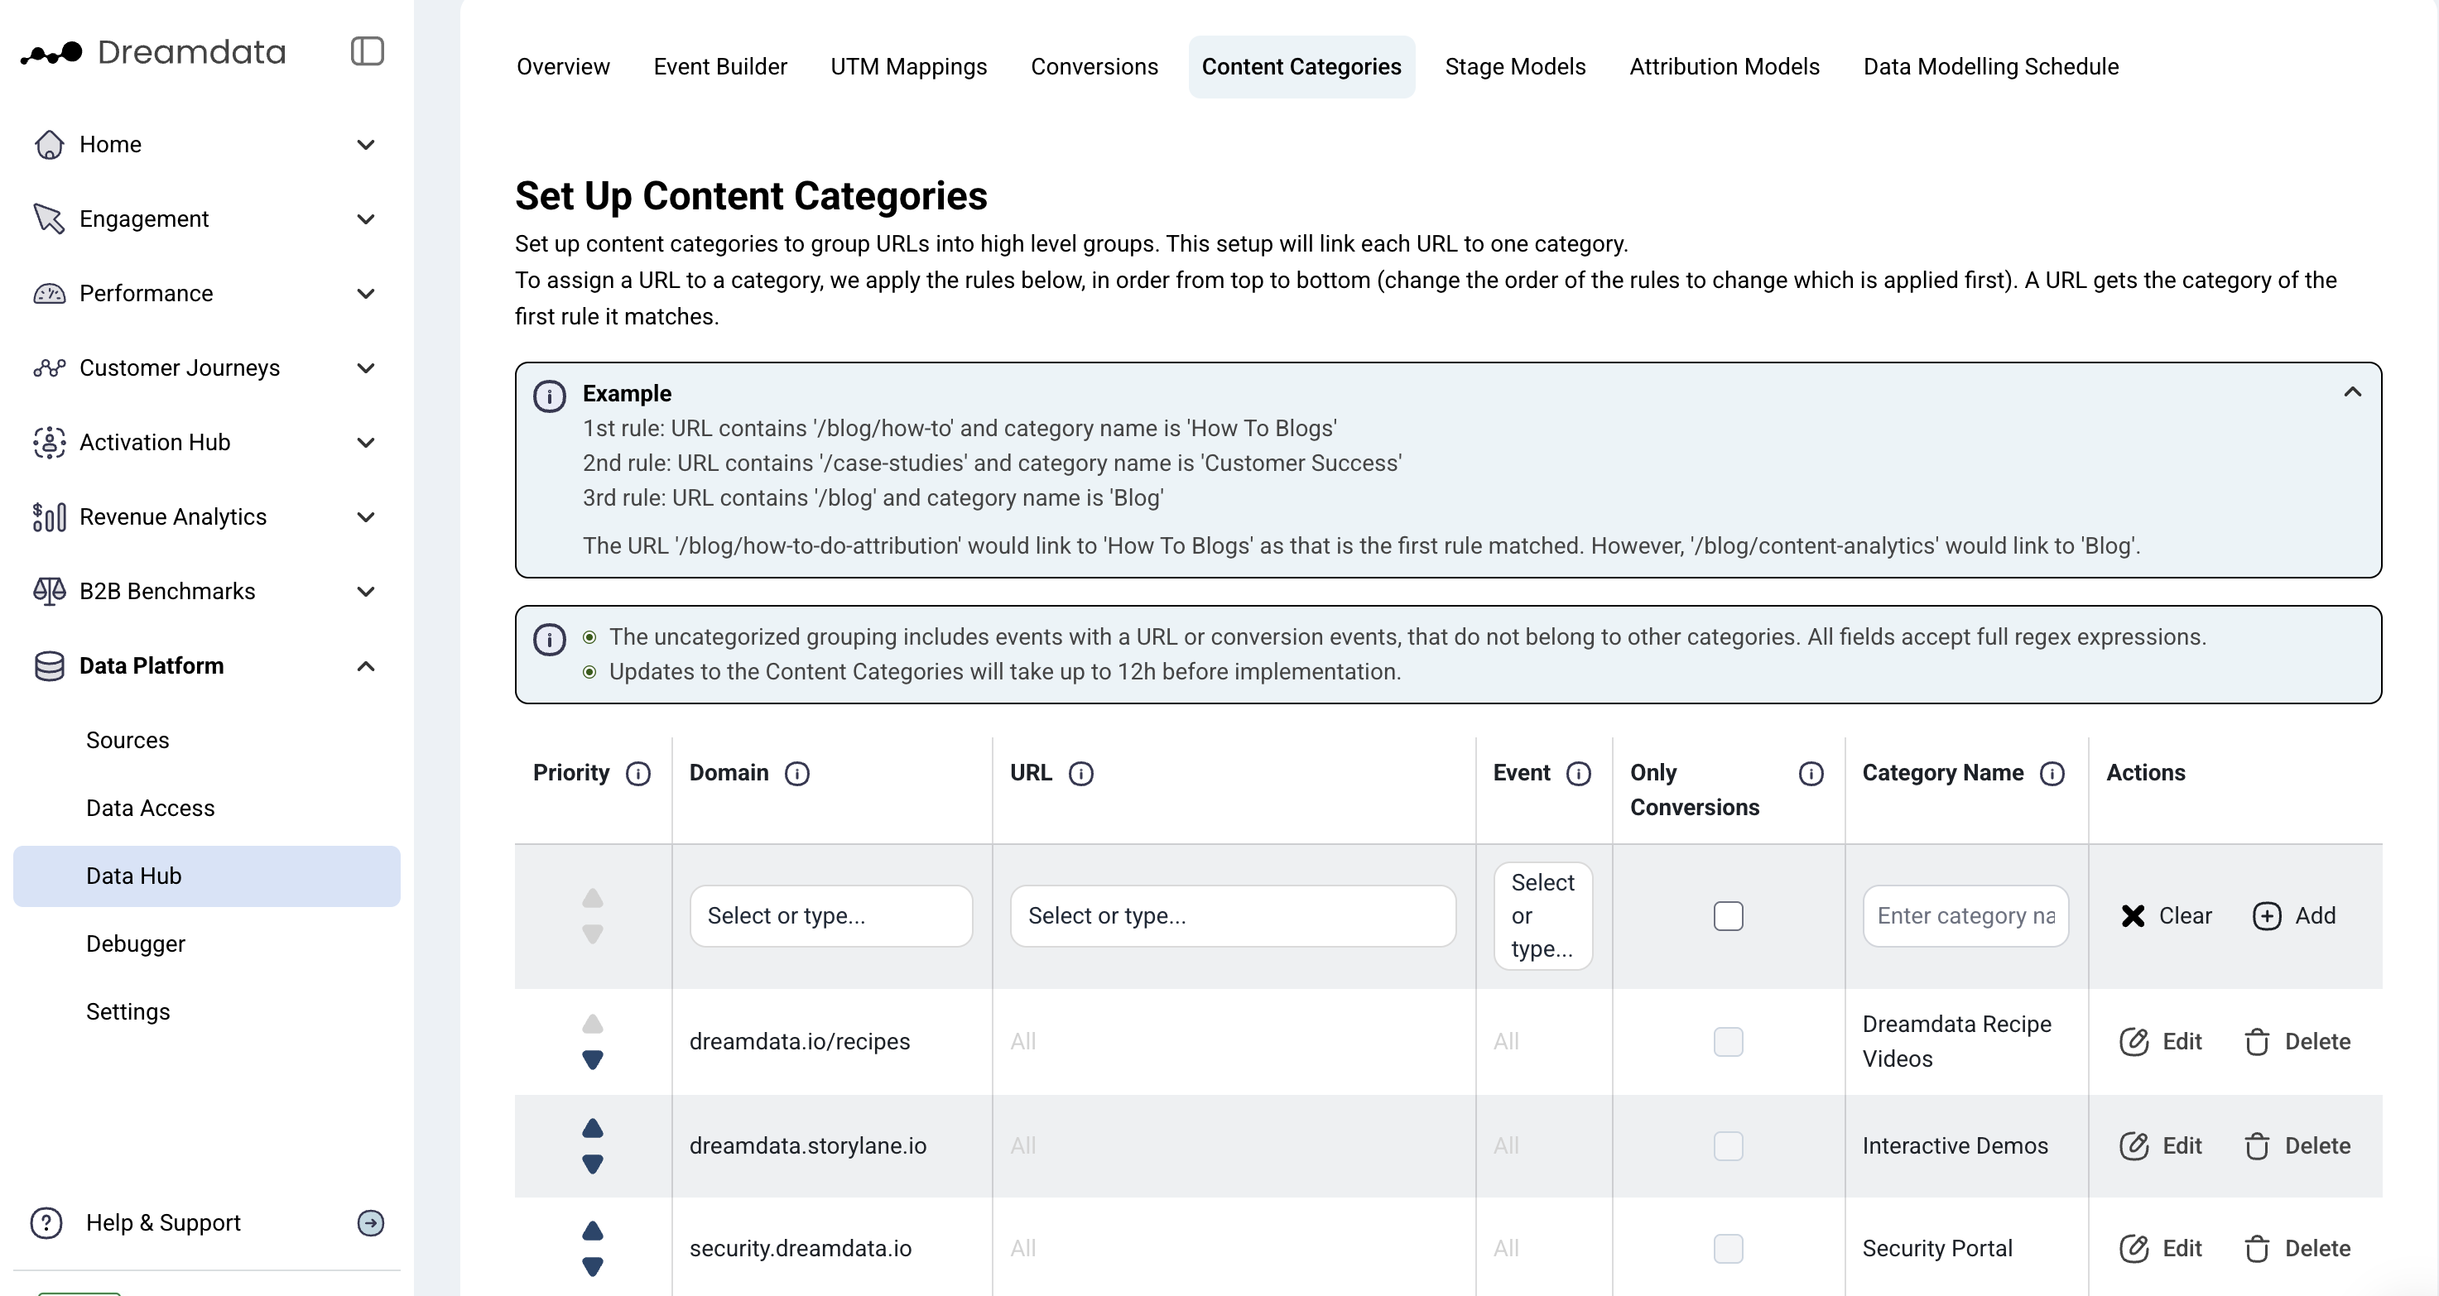The height and width of the screenshot is (1296, 2439).
Task: Click info icon next to Priority header
Action: 638,774
